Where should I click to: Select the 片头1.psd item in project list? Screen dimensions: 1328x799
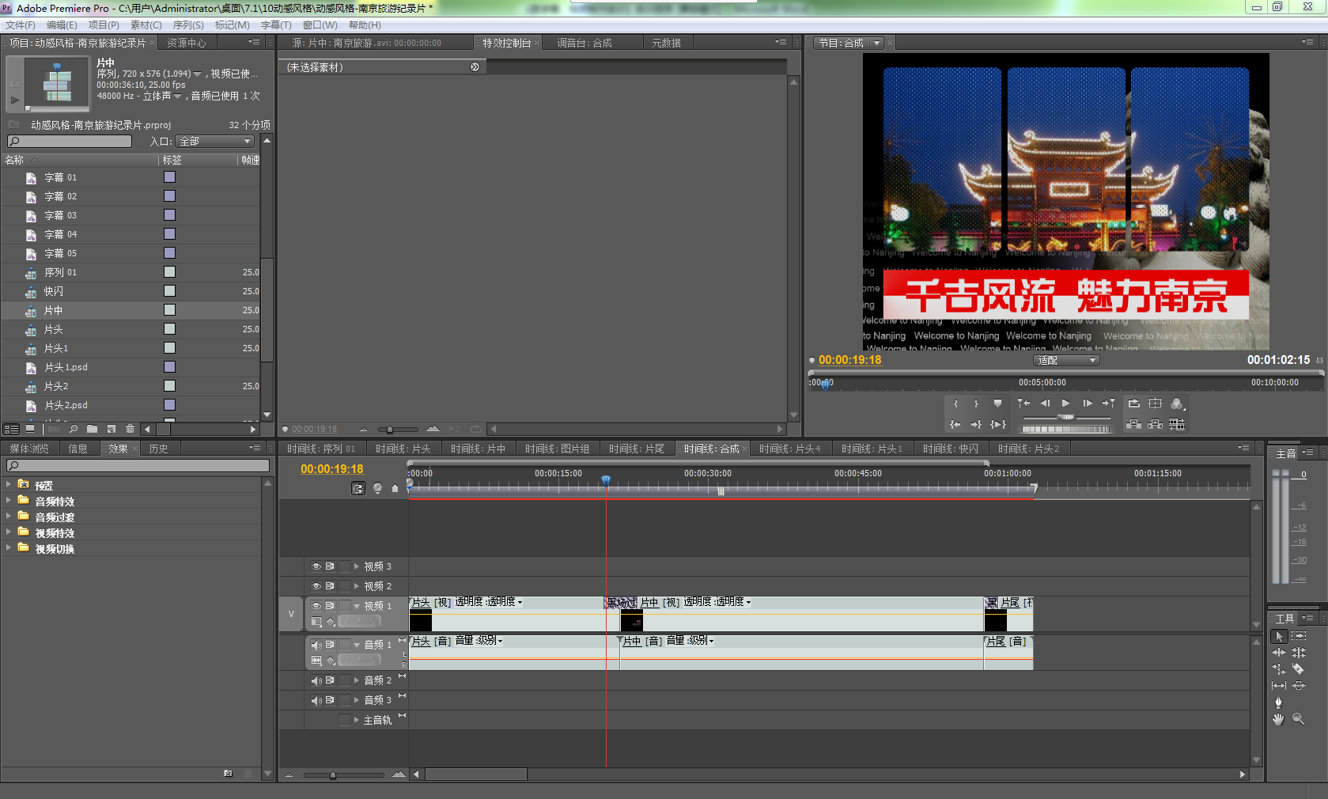[66, 367]
